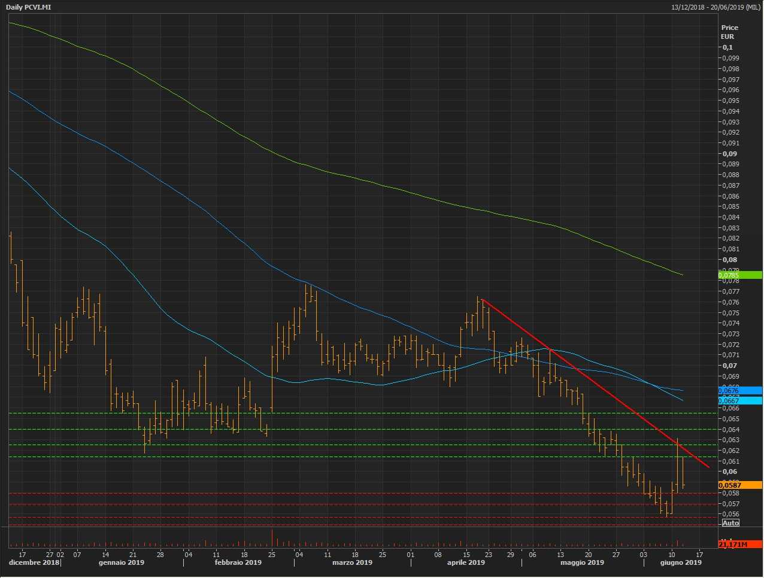
Task: Click the Auto scale button
Action: tap(730, 523)
